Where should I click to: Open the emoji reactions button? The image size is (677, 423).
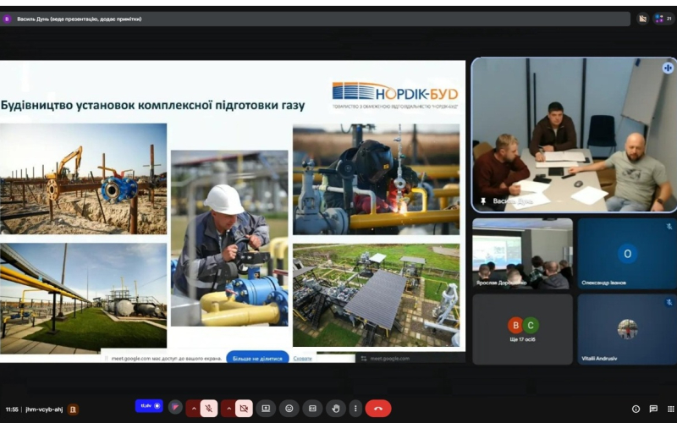click(289, 409)
